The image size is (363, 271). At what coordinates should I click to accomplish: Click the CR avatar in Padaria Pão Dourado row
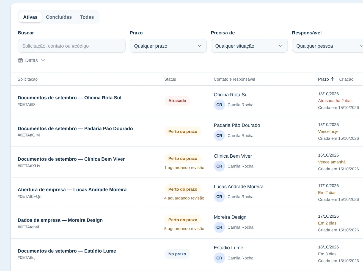[219, 136]
